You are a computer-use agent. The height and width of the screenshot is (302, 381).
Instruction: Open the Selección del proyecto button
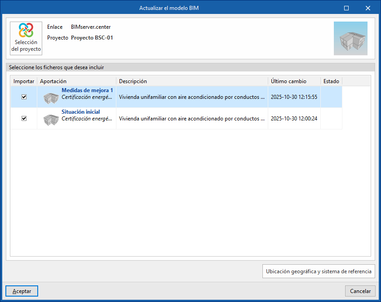tap(26, 38)
